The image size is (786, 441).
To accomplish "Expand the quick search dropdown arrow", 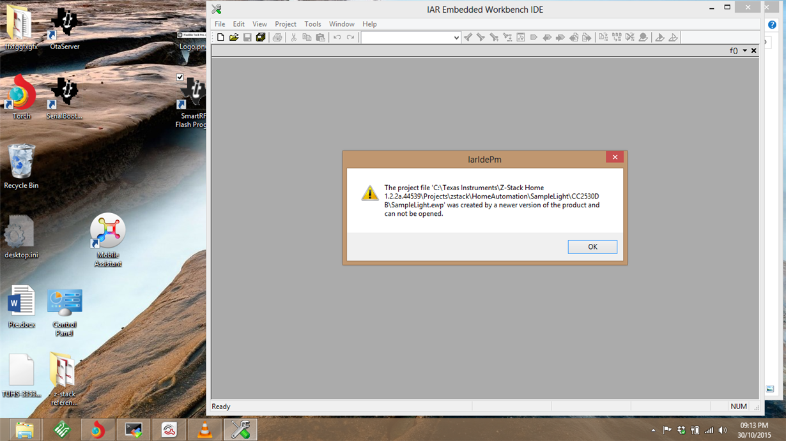I will click(x=456, y=38).
